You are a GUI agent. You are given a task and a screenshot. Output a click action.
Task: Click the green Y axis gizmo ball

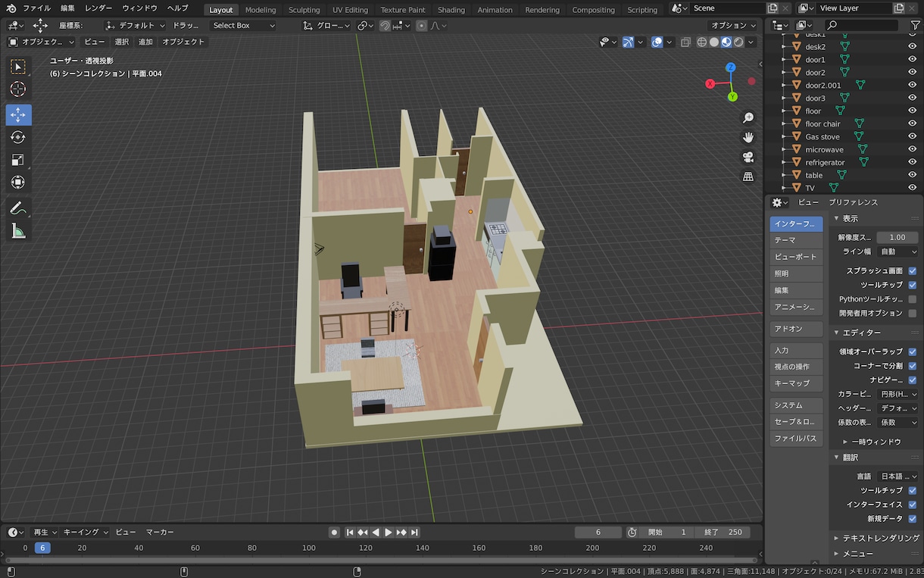(x=732, y=97)
